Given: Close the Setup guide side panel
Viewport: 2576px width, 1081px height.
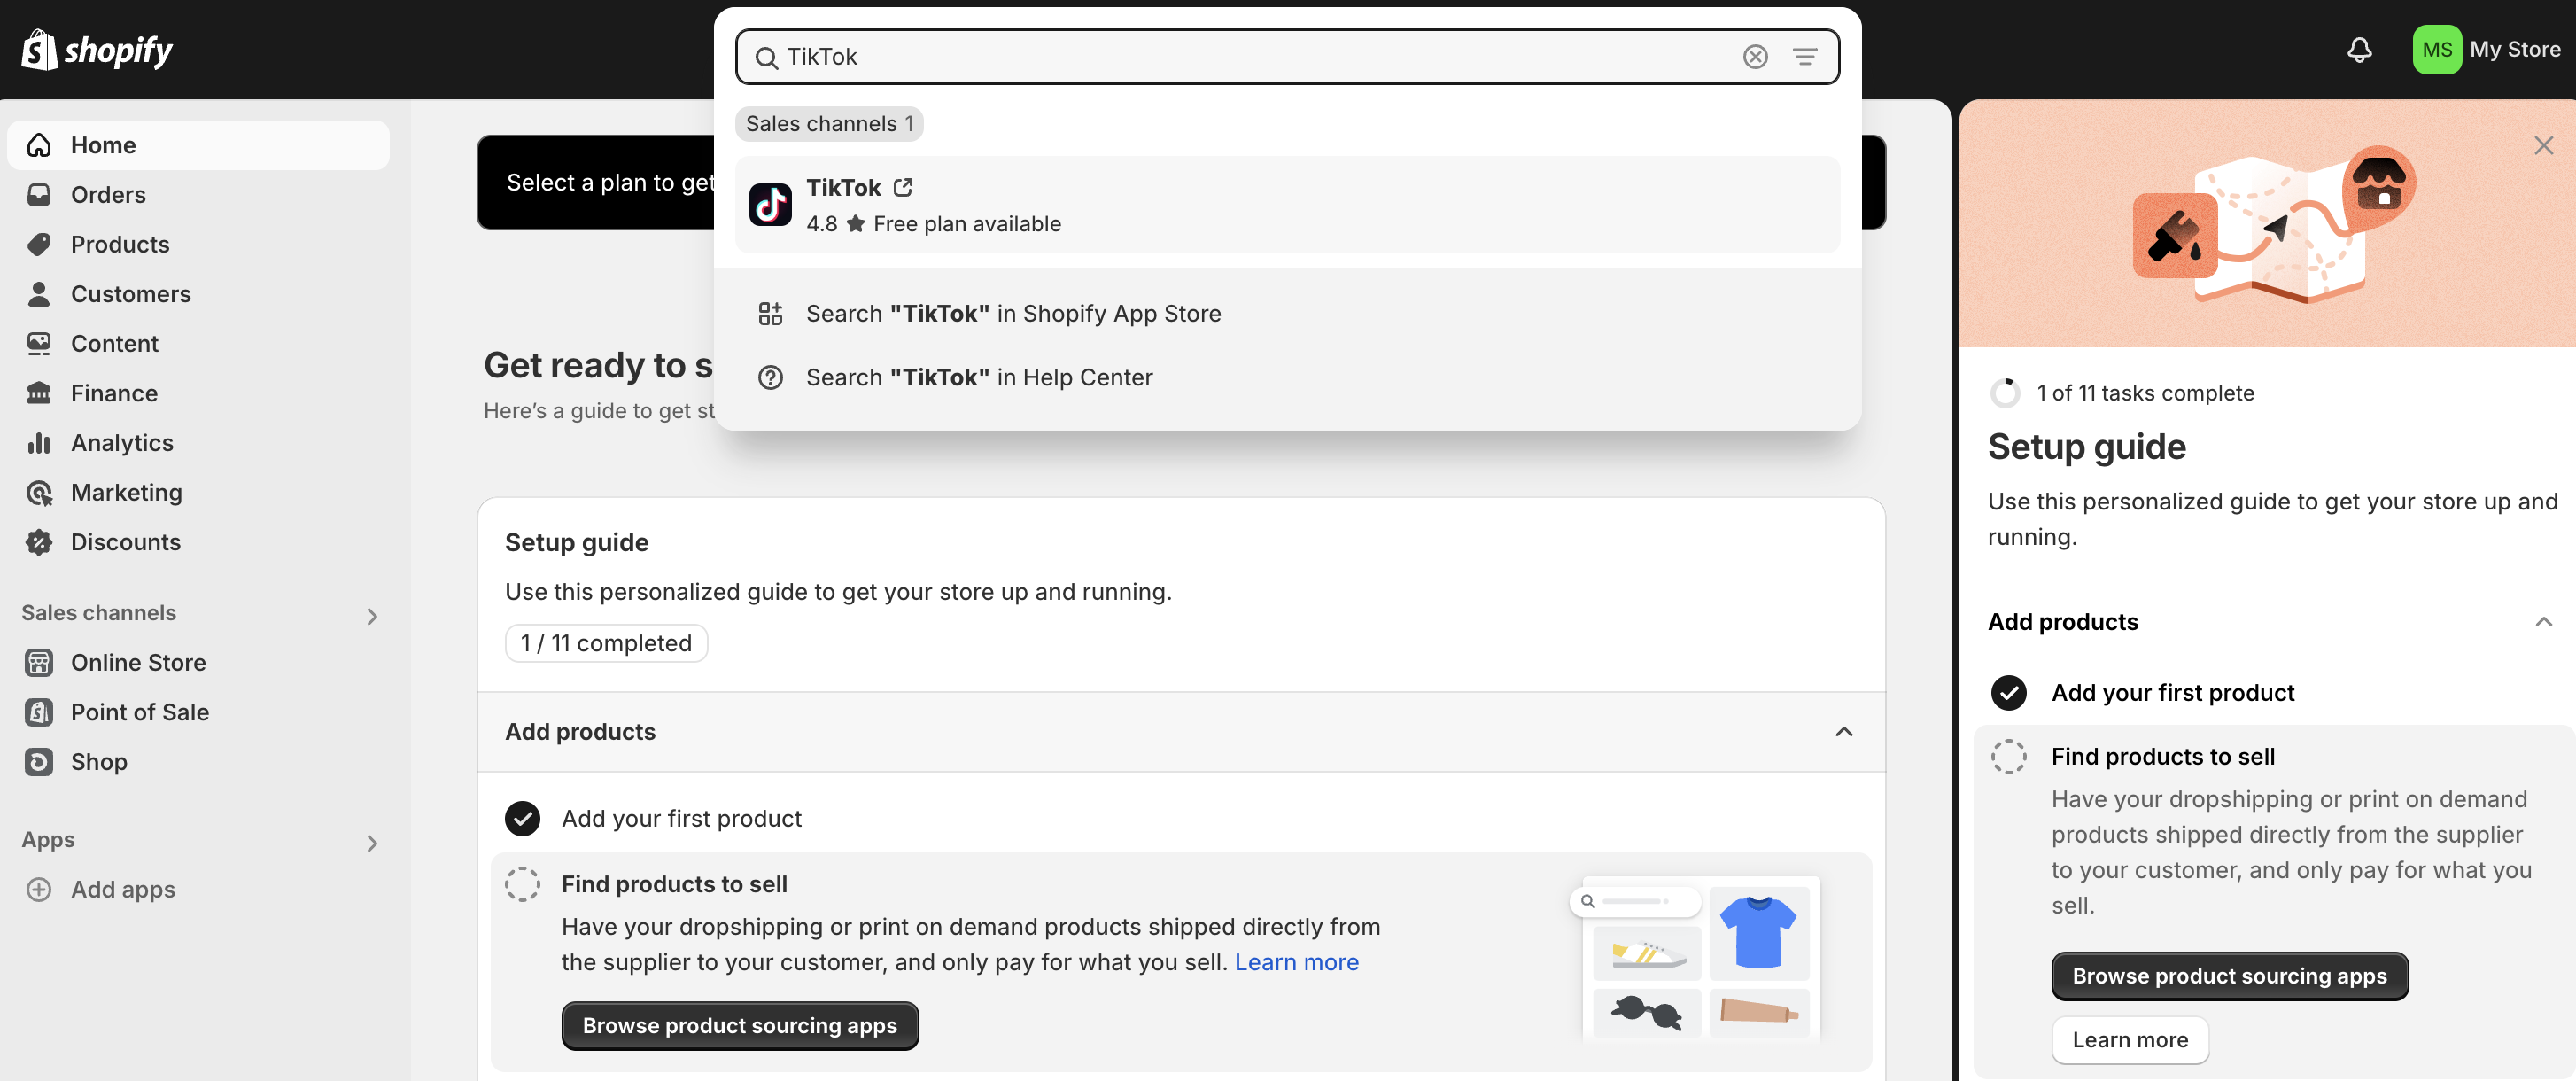Looking at the screenshot, I should [2543, 145].
